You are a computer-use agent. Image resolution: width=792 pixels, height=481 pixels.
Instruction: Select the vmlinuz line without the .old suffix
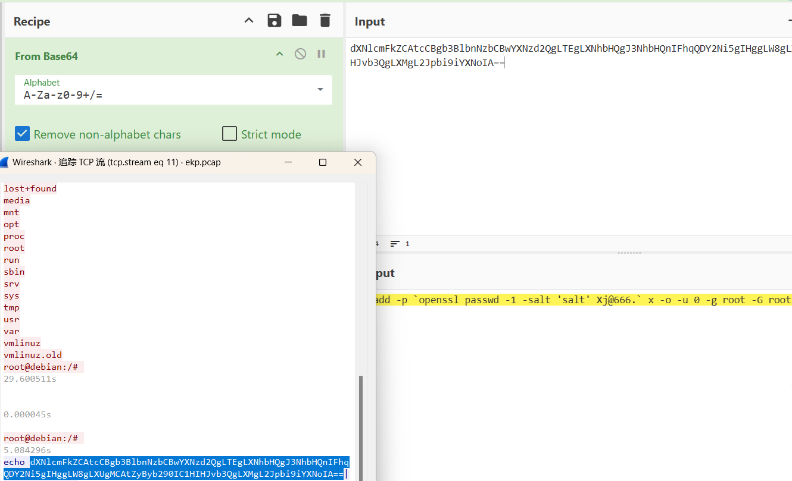click(x=22, y=343)
